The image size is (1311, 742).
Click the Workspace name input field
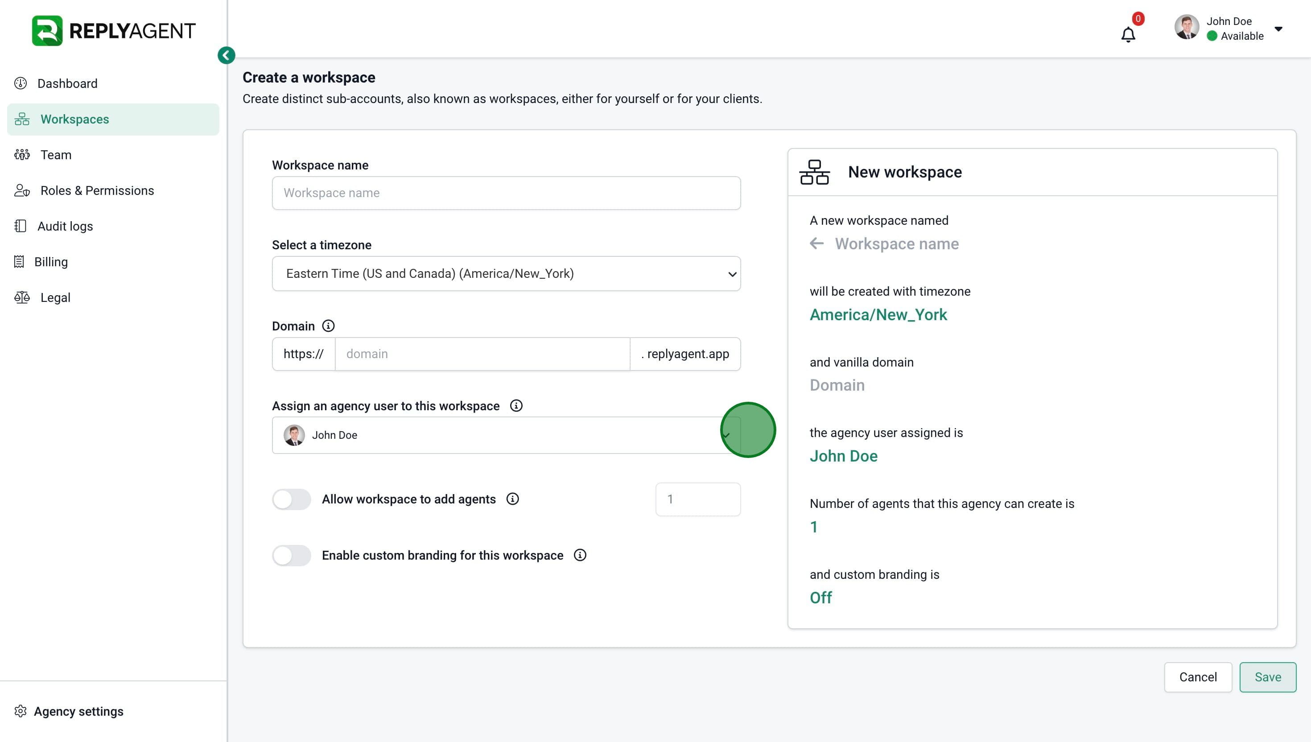coord(505,193)
